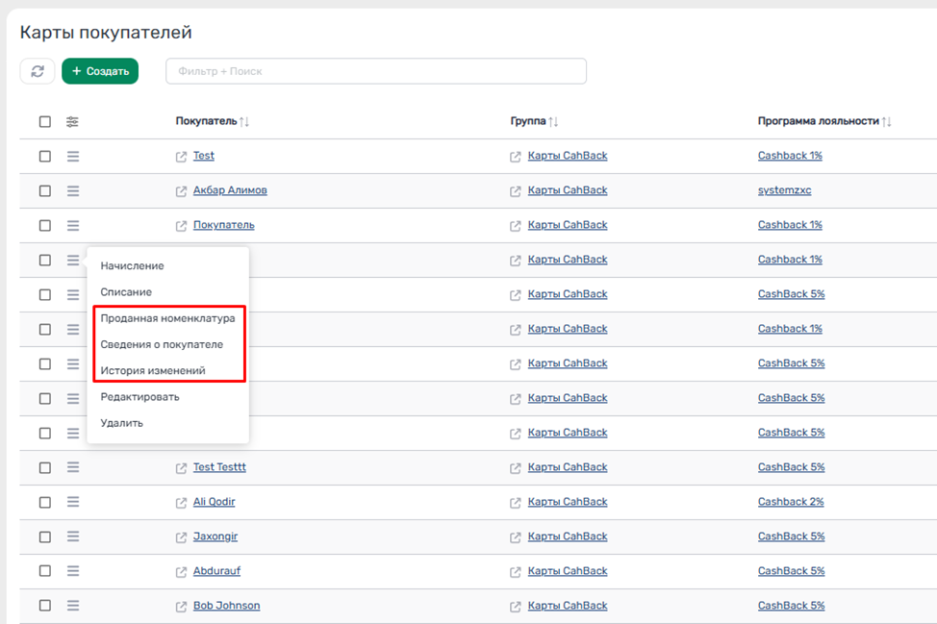Screen dimensions: 937x624
Task: Open hamburger row menu for Test customer
Action: [73, 156]
